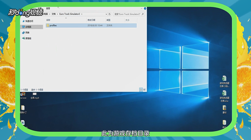The width and height of the screenshot is (251, 140).
Task: Click the 文档 breadcrumb segment
Action: coord(54,14)
